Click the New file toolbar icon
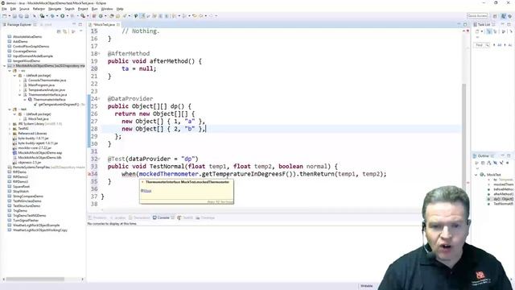 [5, 16]
